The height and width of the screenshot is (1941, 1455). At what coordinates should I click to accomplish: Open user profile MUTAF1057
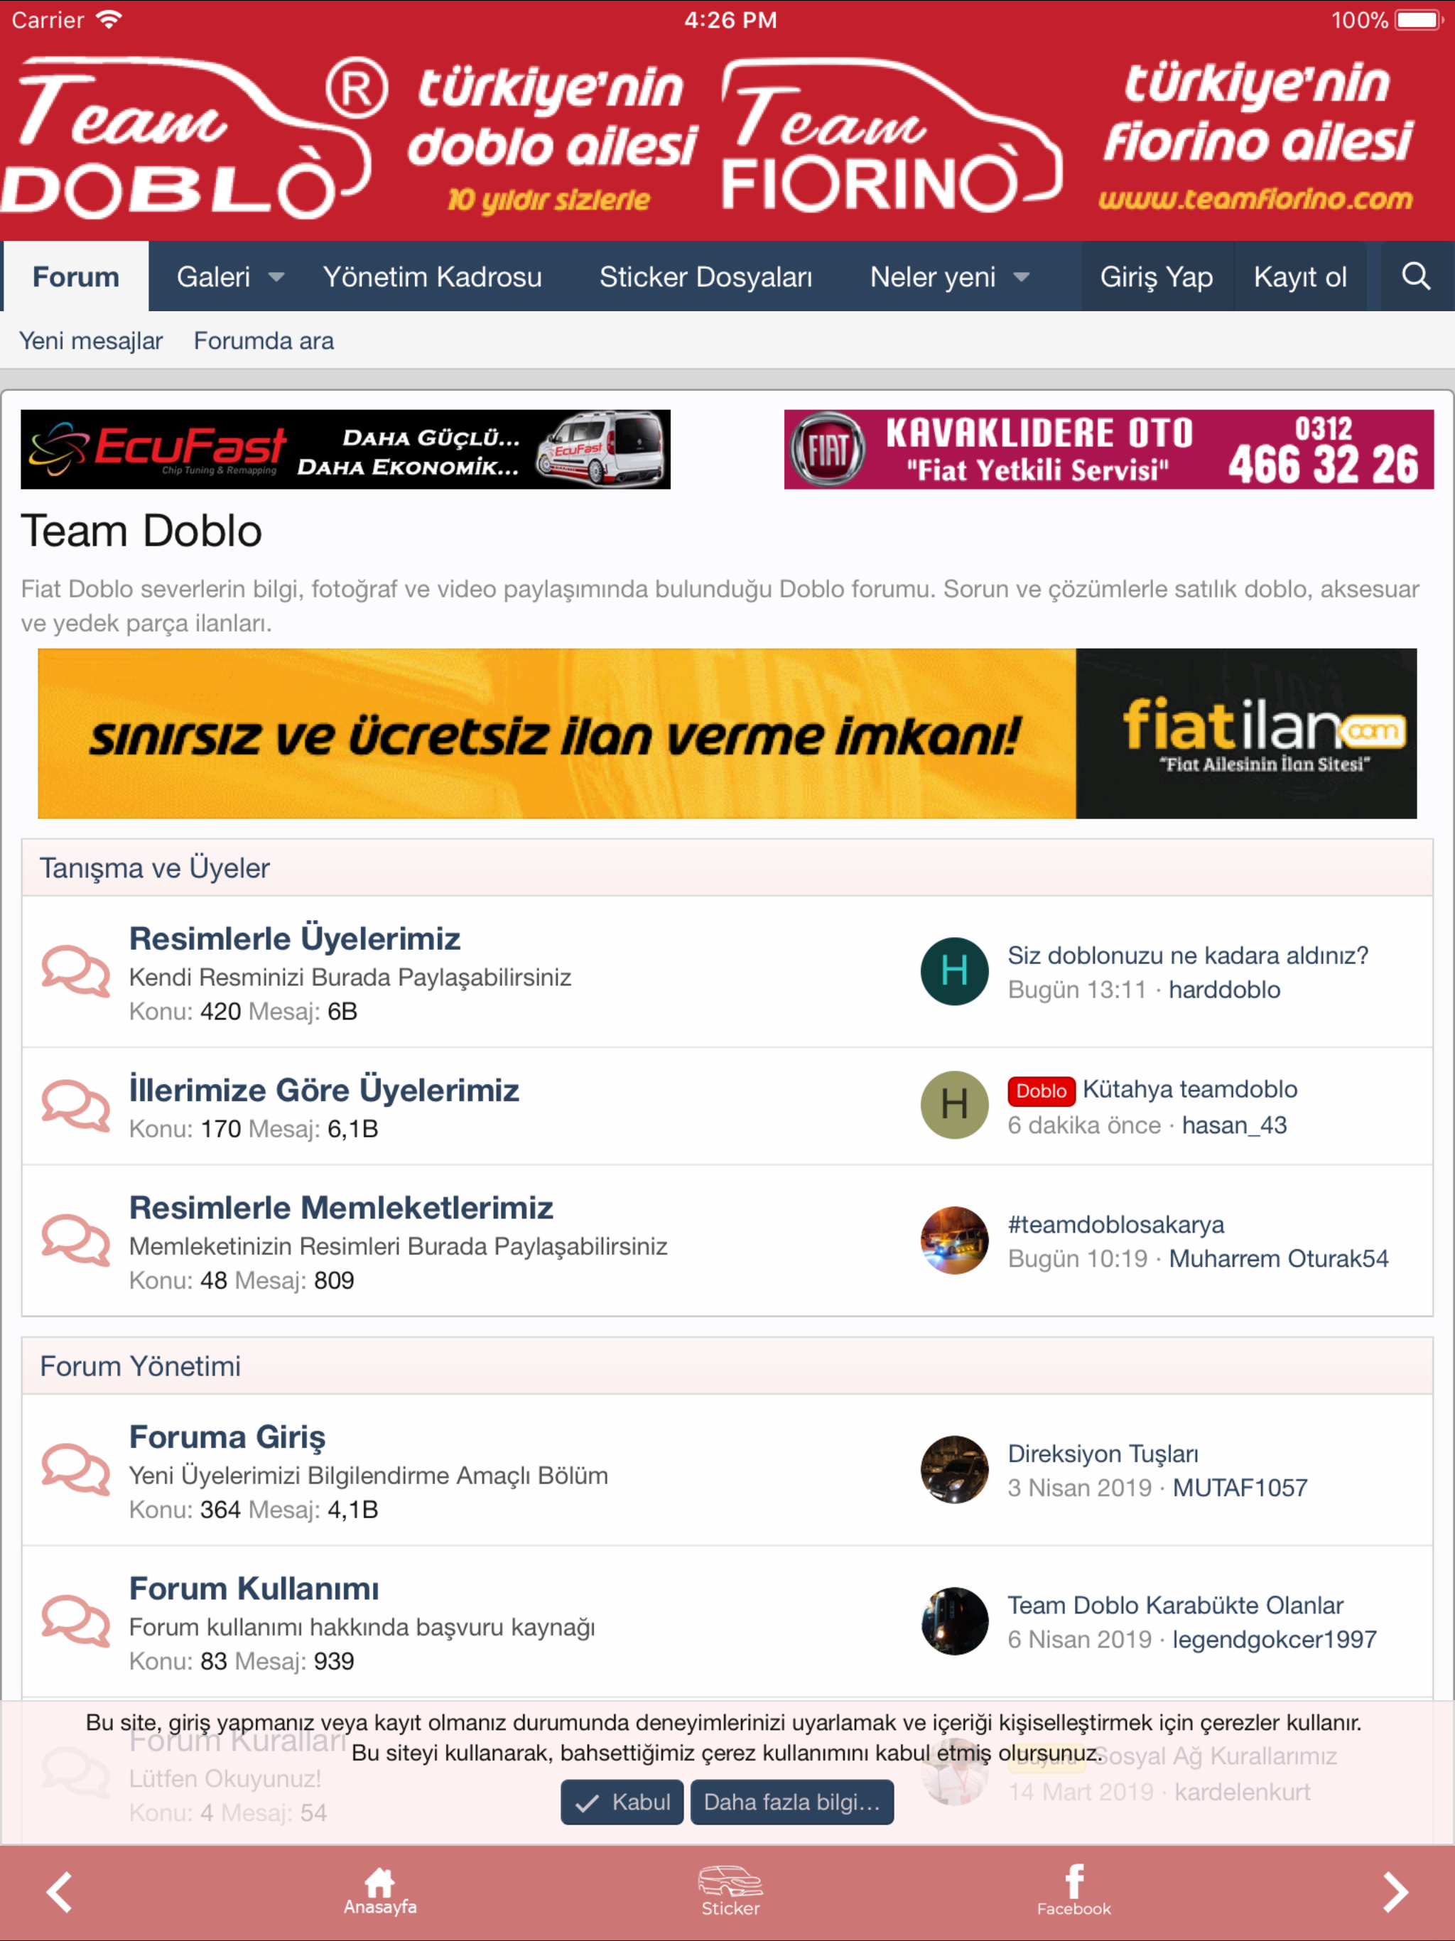coord(1240,1487)
